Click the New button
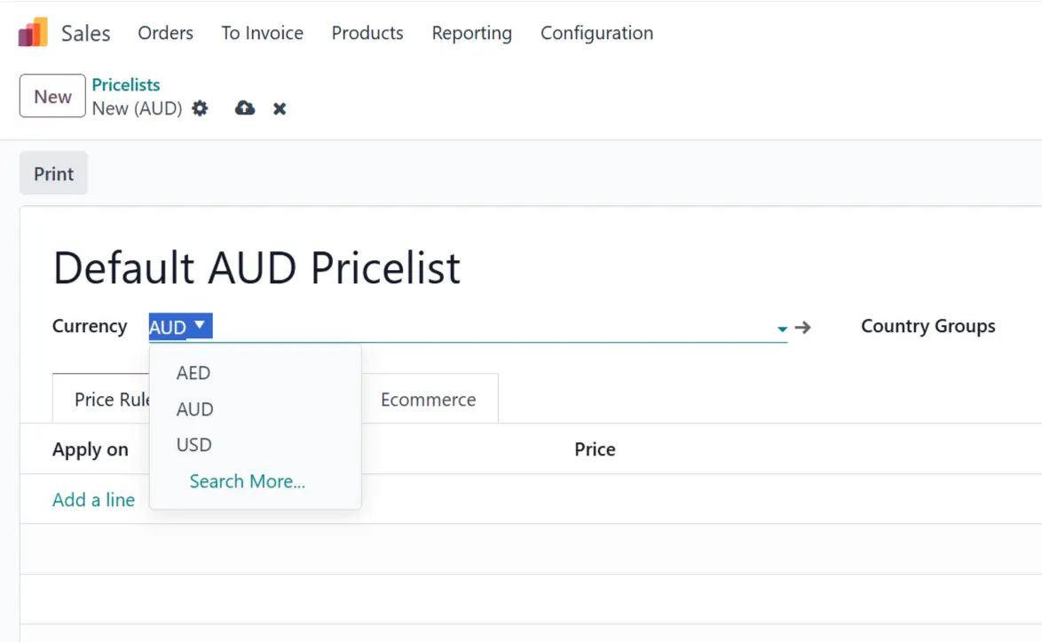 pyautogui.click(x=52, y=96)
